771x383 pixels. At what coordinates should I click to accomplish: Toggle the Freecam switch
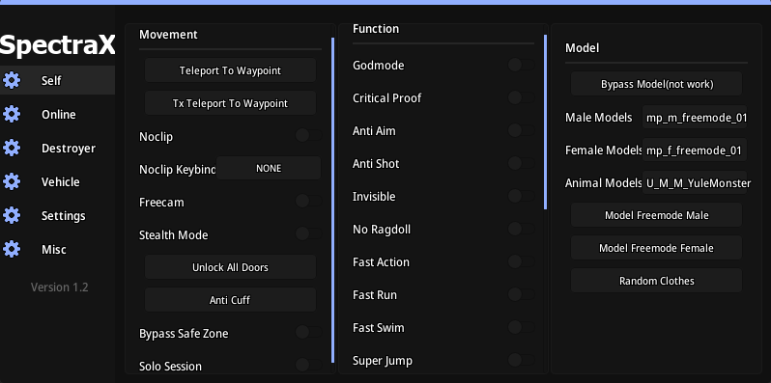(308, 201)
